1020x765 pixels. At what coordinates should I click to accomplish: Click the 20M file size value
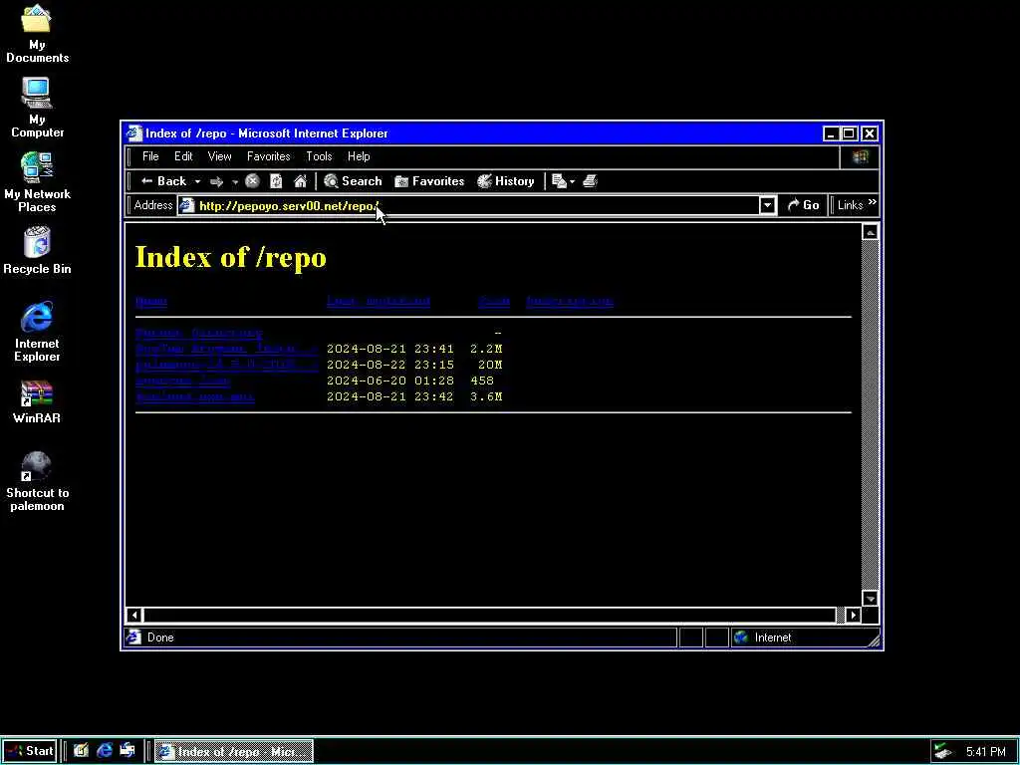click(x=489, y=365)
